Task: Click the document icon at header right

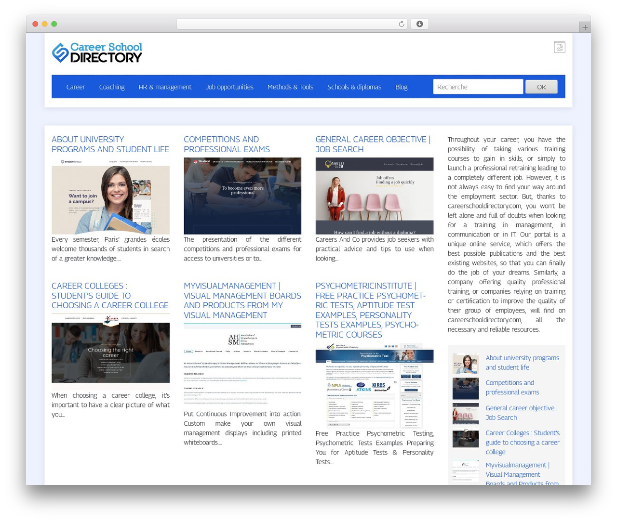Action: (559, 47)
